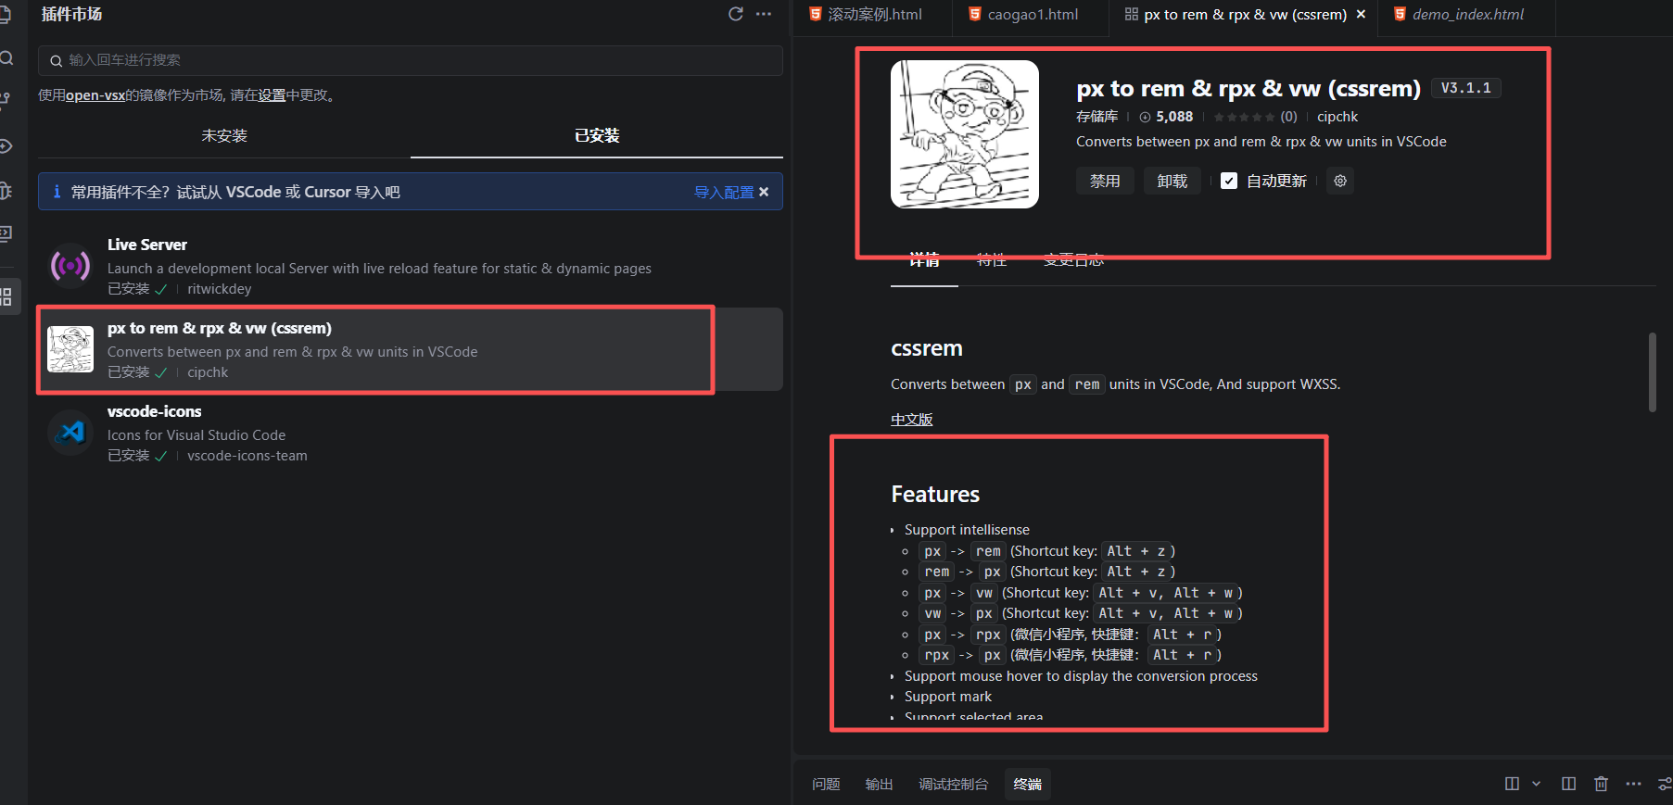Switch to the 已安装 tab
Image resolution: width=1673 pixels, height=805 pixels.
tap(597, 135)
